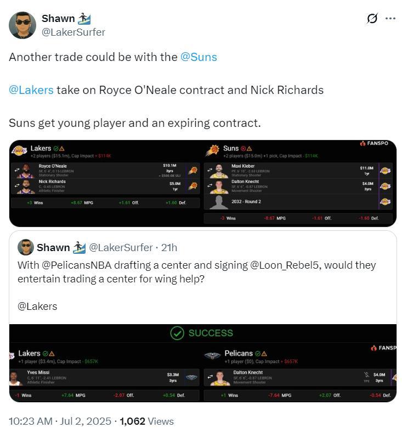The width and height of the screenshot is (402, 428).
Task: Open the @Suns mention link
Action: pos(199,57)
